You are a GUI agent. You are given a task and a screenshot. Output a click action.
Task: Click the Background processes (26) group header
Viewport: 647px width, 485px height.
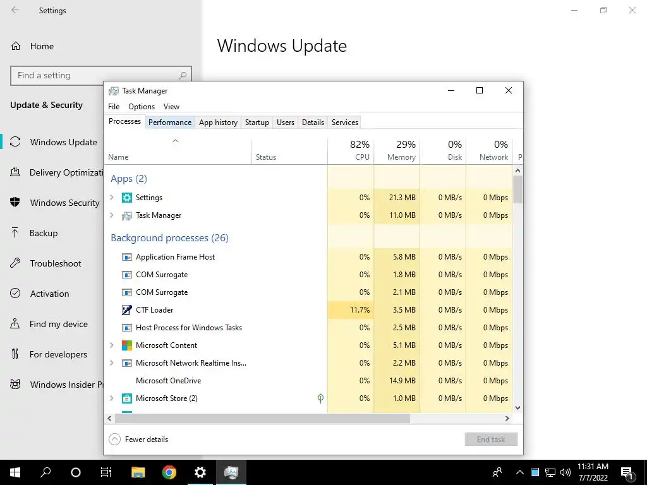(169, 238)
